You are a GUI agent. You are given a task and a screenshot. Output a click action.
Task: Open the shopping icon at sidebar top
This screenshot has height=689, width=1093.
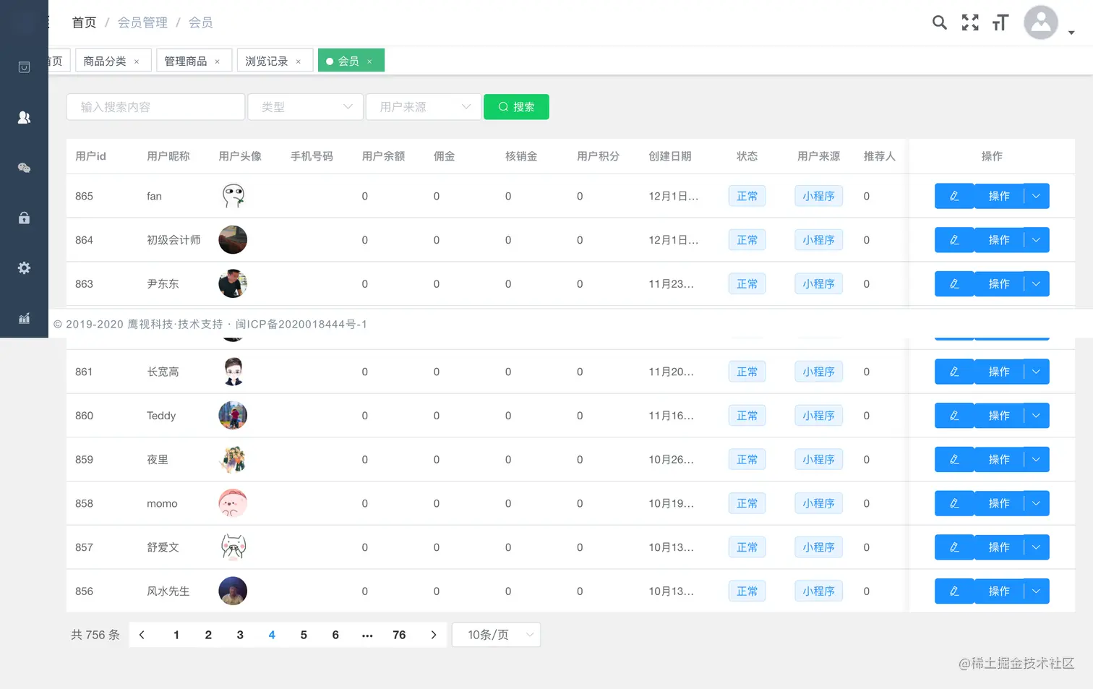(24, 67)
